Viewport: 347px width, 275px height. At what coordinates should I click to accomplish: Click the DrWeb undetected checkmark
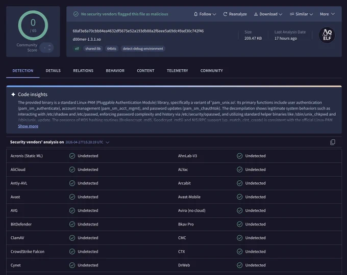coord(240,265)
